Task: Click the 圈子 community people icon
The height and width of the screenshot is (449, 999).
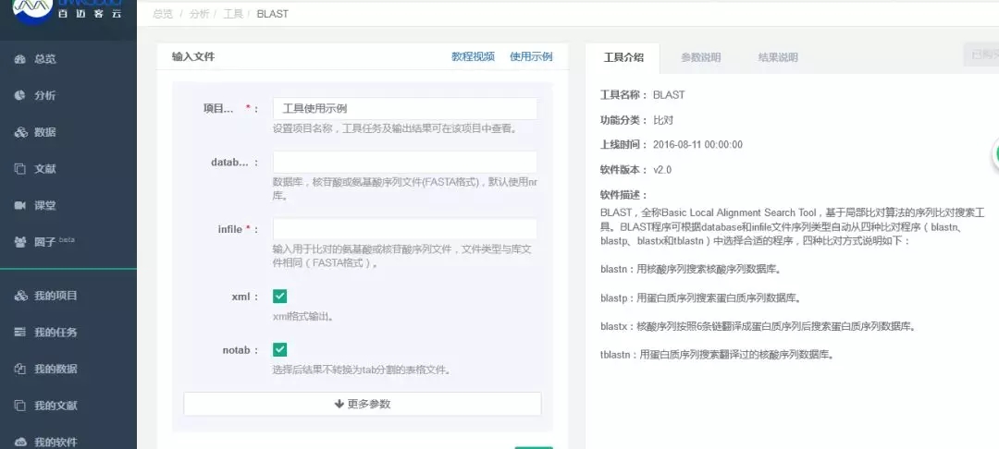Action: 19,242
